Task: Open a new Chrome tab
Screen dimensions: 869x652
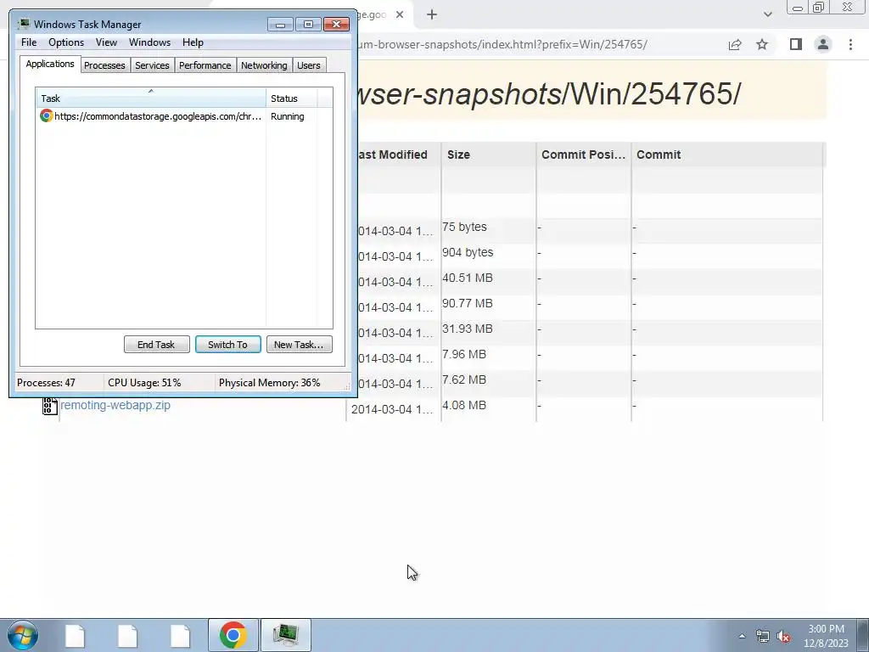Action: click(x=432, y=15)
